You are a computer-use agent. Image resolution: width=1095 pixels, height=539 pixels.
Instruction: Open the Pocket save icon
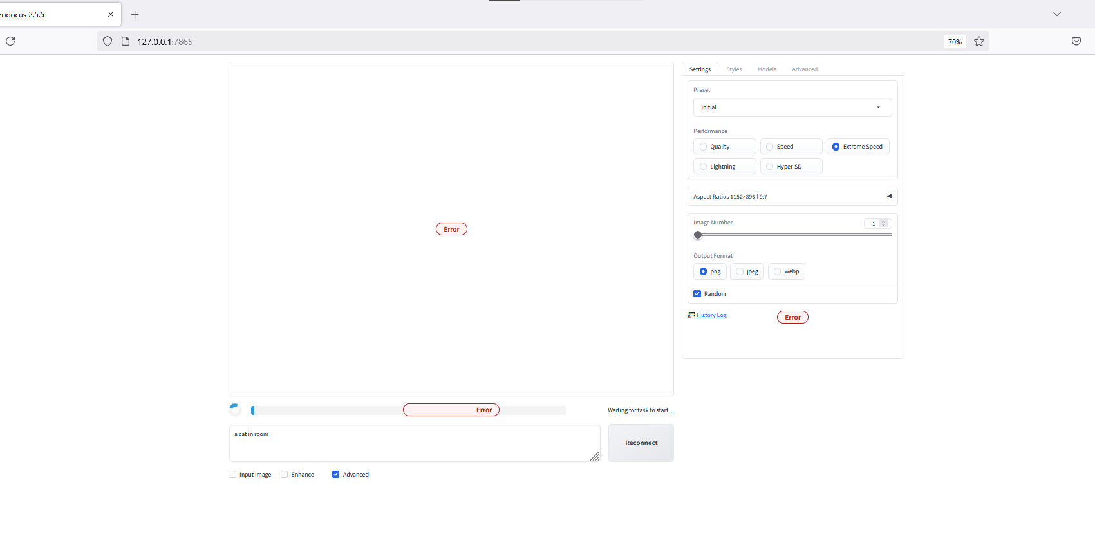point(1076,41)
